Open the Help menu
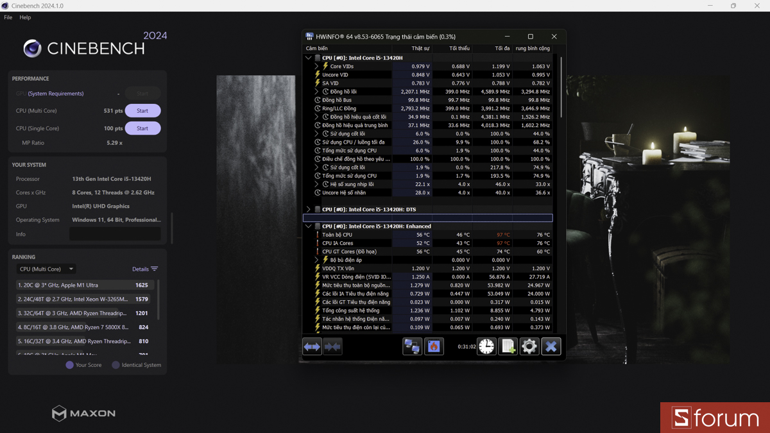Screen dimensions: 770x433 25,17
